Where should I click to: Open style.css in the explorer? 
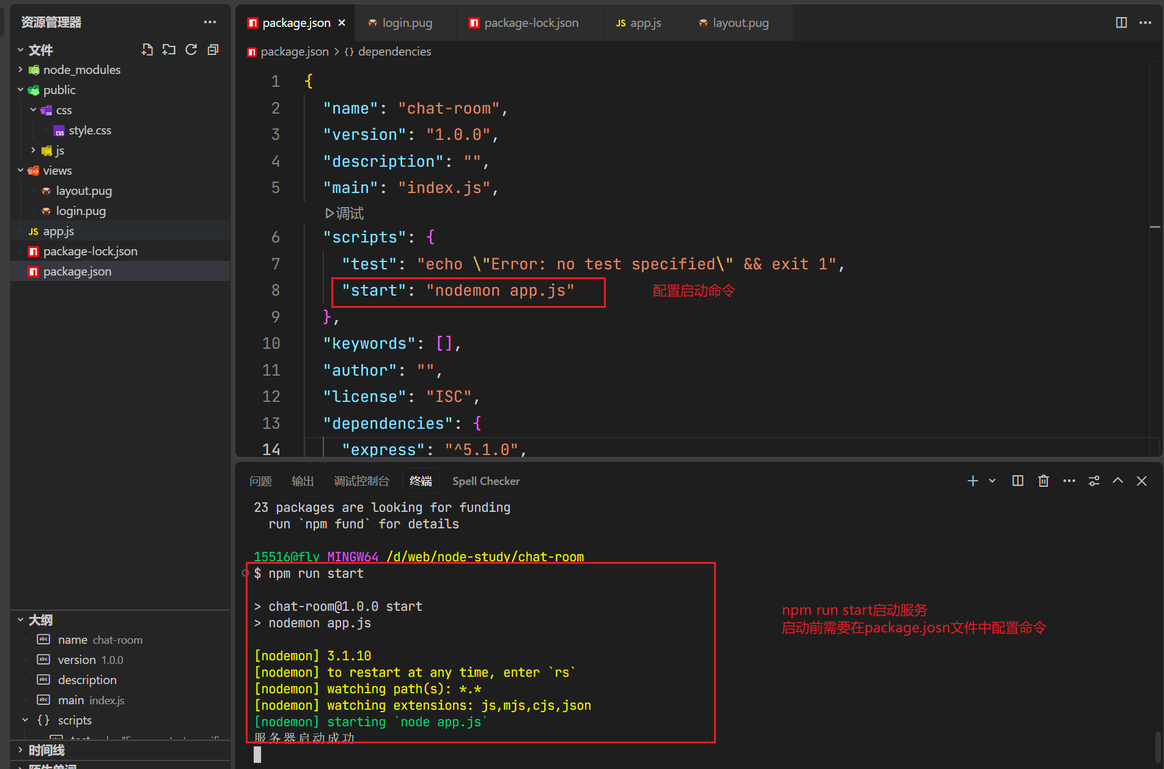[120, 130]
